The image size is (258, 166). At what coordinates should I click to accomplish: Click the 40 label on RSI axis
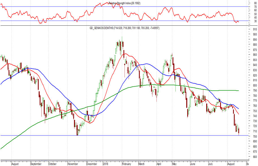(255, 18)
